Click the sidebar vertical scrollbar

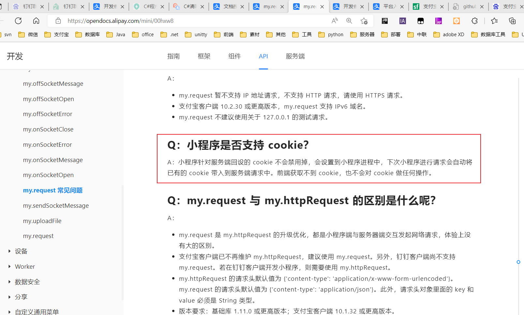click(123, 242)
